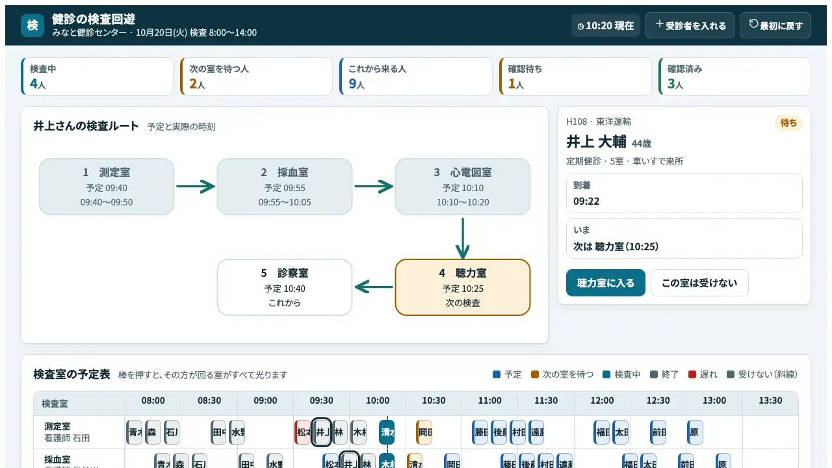This screenshot has height=468, width=832.
Task: Select the 森 bar in the 測定室 row
Action: click(153, 432)
